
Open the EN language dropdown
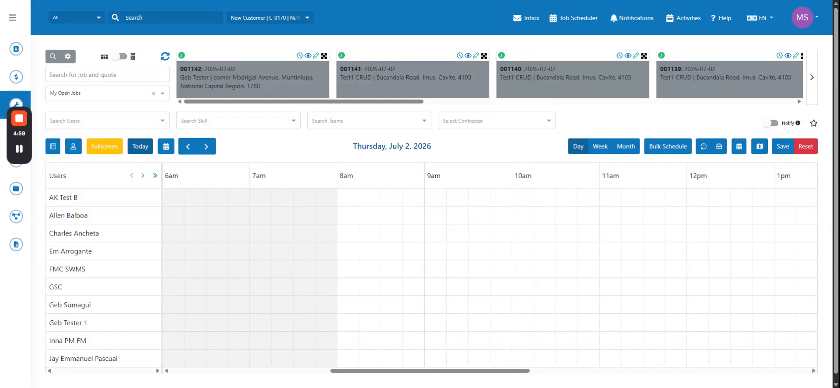click(x=760, y=18)
